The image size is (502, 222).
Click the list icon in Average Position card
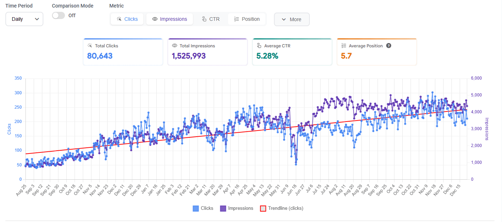click(x=344, y=46)
